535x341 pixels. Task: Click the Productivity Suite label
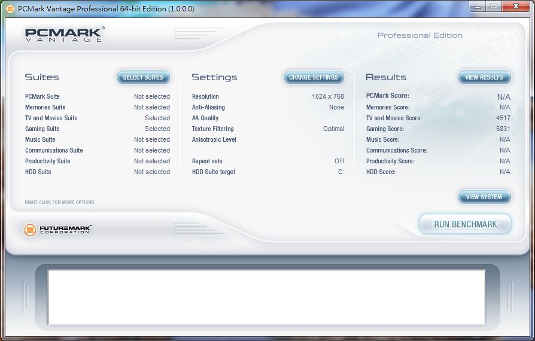point(48,161)
